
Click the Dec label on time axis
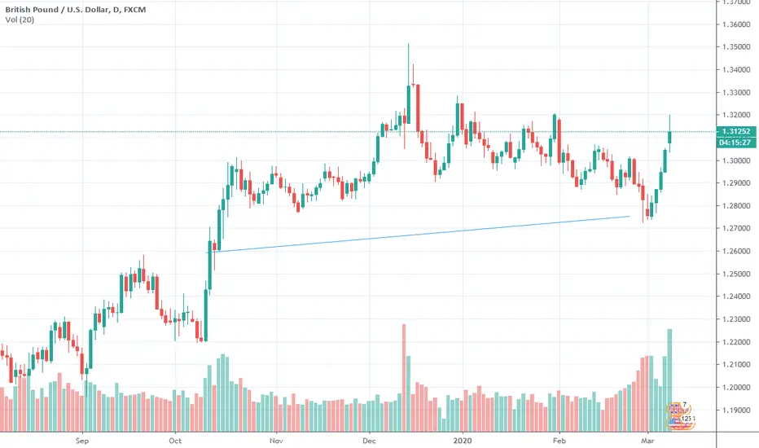coord(370,441)
